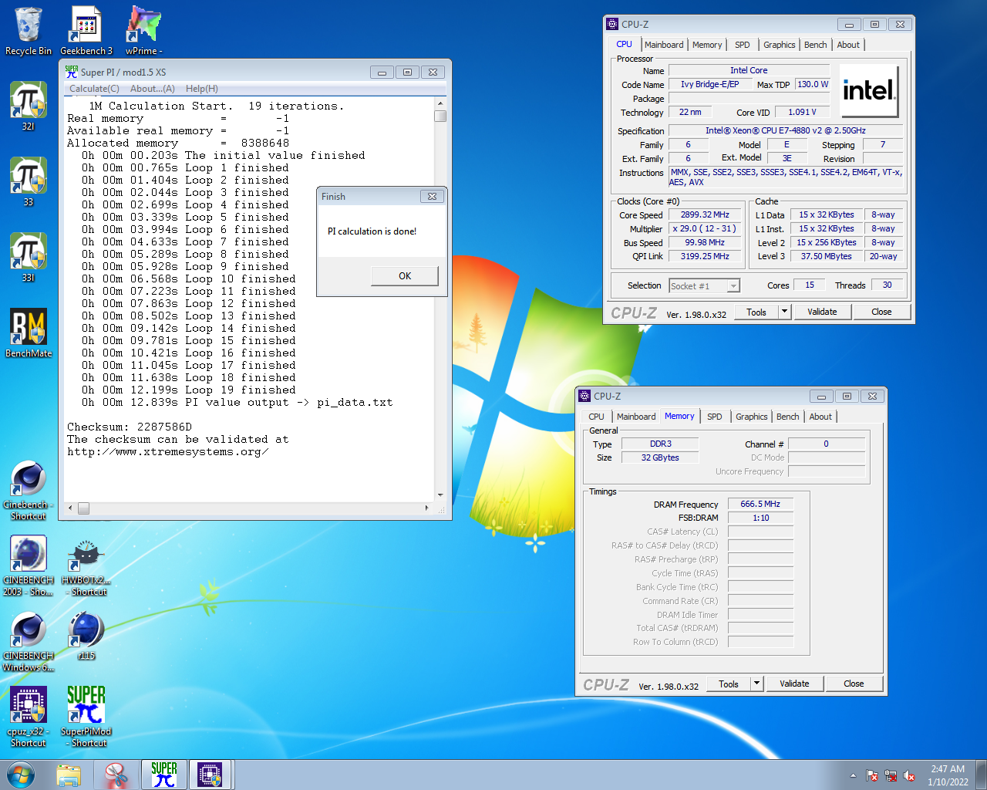Expand Tools dropdown arrow in upper CPU-Z
This screenshot has height=790, width=987.
(785, 312)
